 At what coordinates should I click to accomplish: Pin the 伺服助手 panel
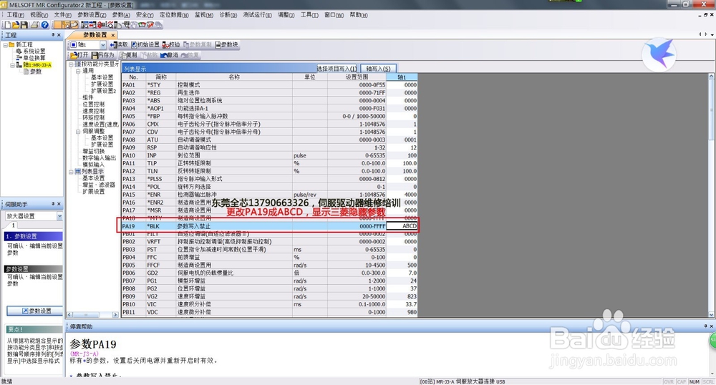53,204
